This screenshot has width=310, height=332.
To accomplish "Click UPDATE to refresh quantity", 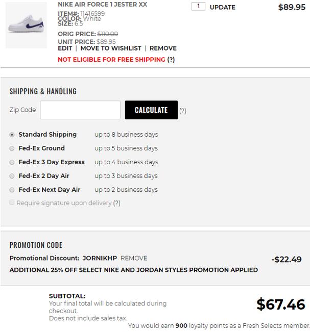I will 223,7.
